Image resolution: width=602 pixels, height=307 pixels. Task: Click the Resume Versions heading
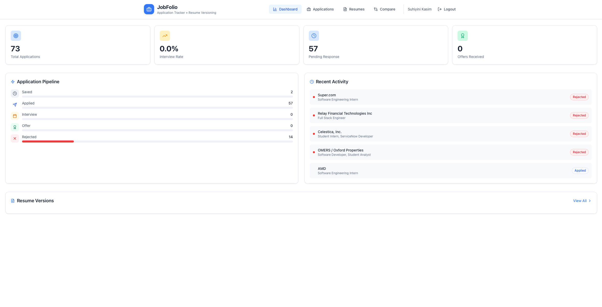(35, 201)
